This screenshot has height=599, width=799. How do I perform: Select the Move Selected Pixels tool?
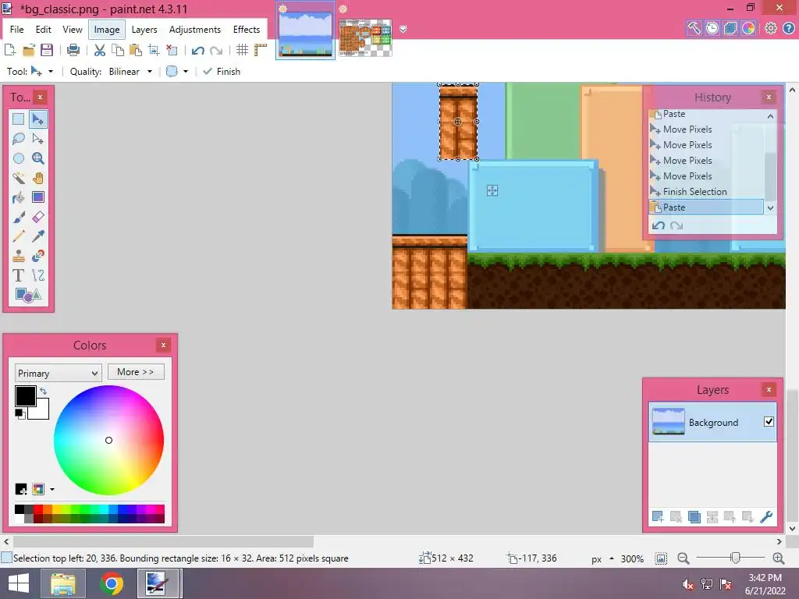click(x=37, y=119)
